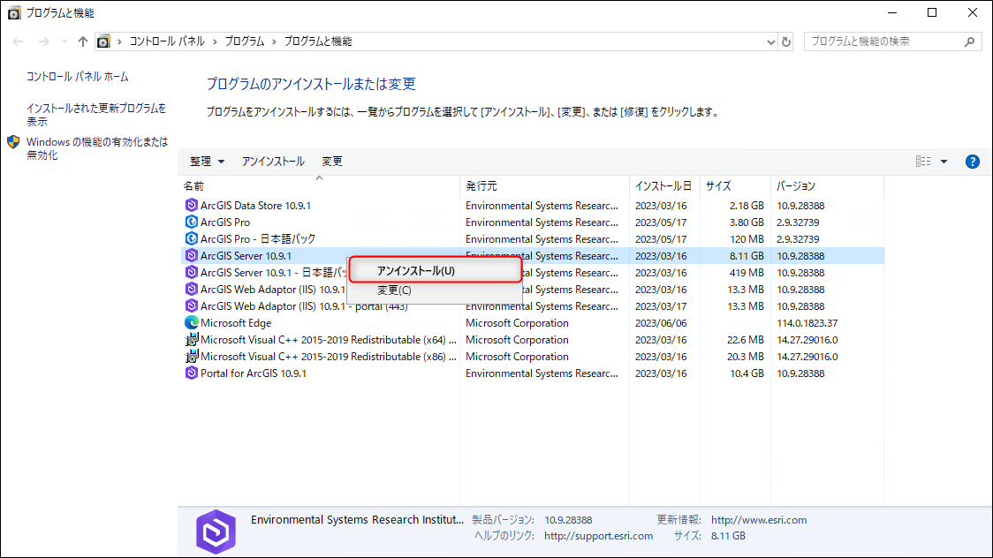Click the 114.0.1823.37 version cell
This screenshot has width=993, height=558.
click(x=807, y=322)
